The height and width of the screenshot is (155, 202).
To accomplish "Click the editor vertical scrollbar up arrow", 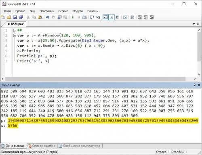I will 199,30.
